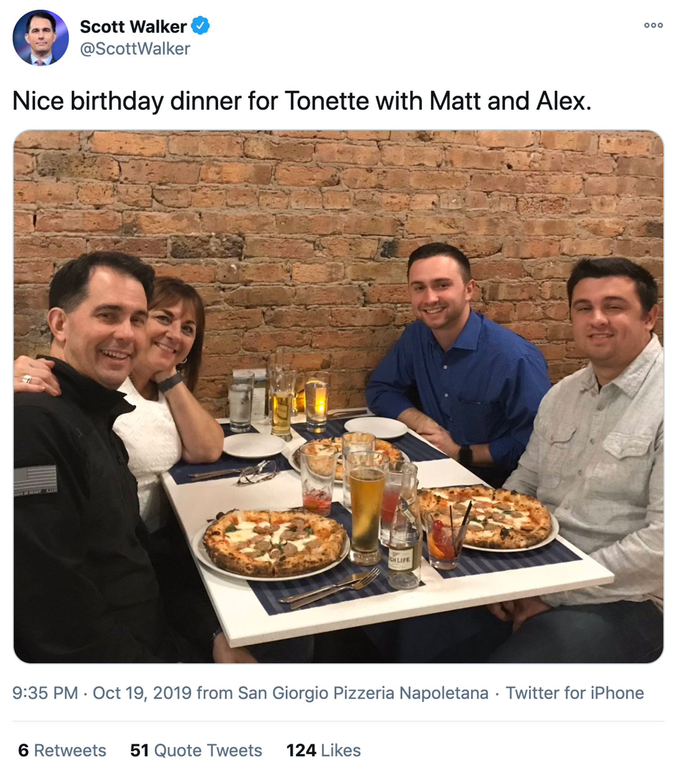
Task: Click the number 124 beside Likes
Action: [x=301, y=750]
